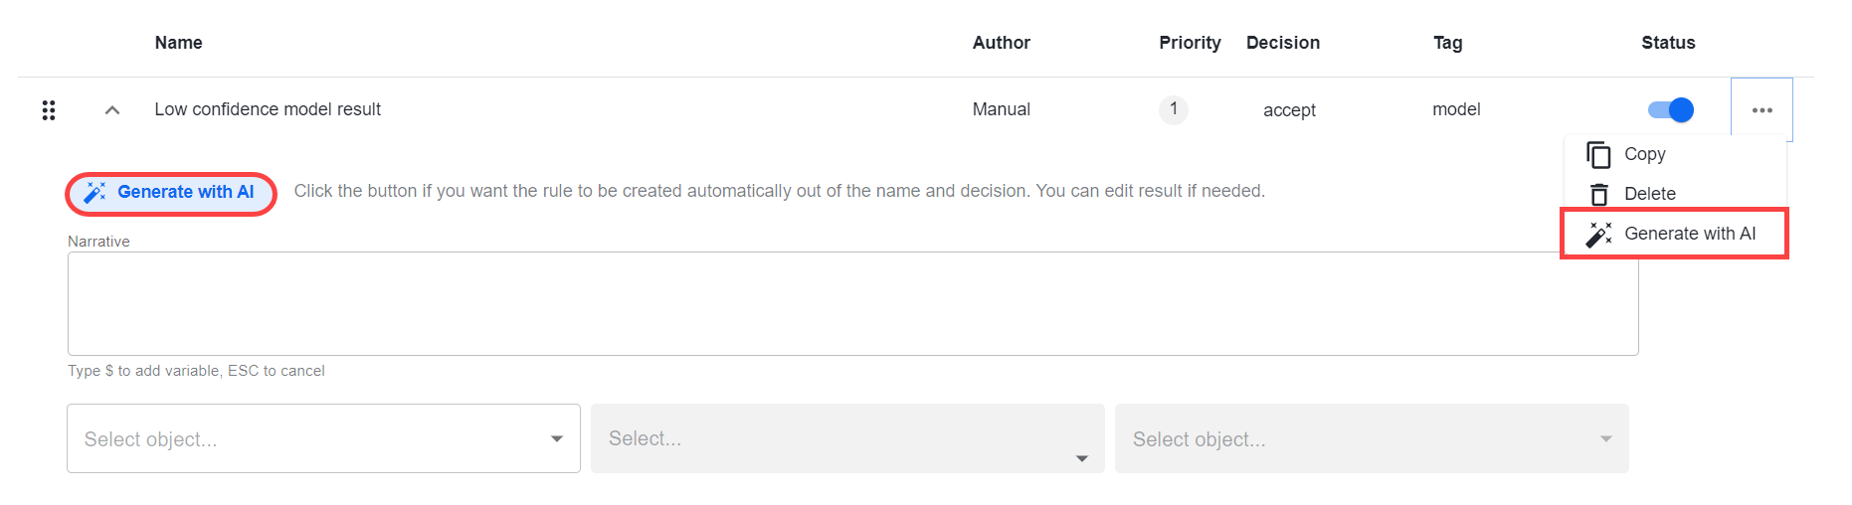Select Generate with AI menu entry

pos(1675,234)
